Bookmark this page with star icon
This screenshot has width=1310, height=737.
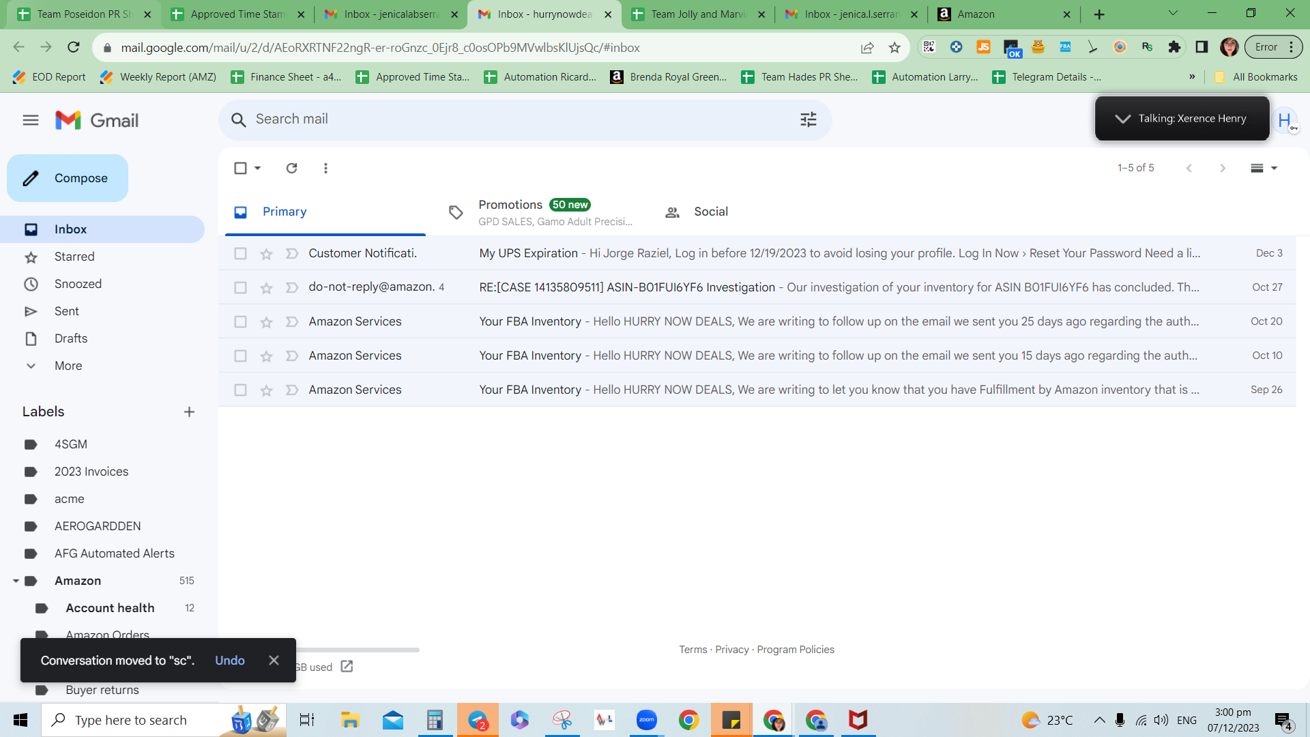894,48
